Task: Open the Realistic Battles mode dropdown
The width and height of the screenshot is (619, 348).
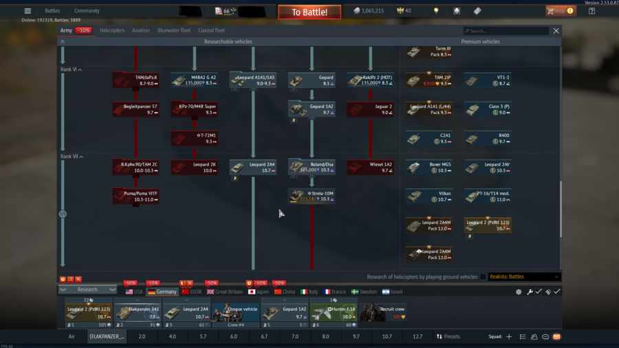Action: 523,276
